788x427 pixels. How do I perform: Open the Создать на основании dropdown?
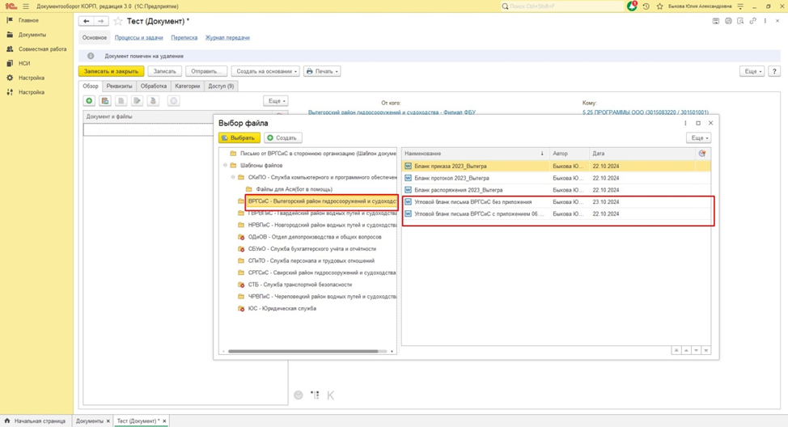[266, 71]
